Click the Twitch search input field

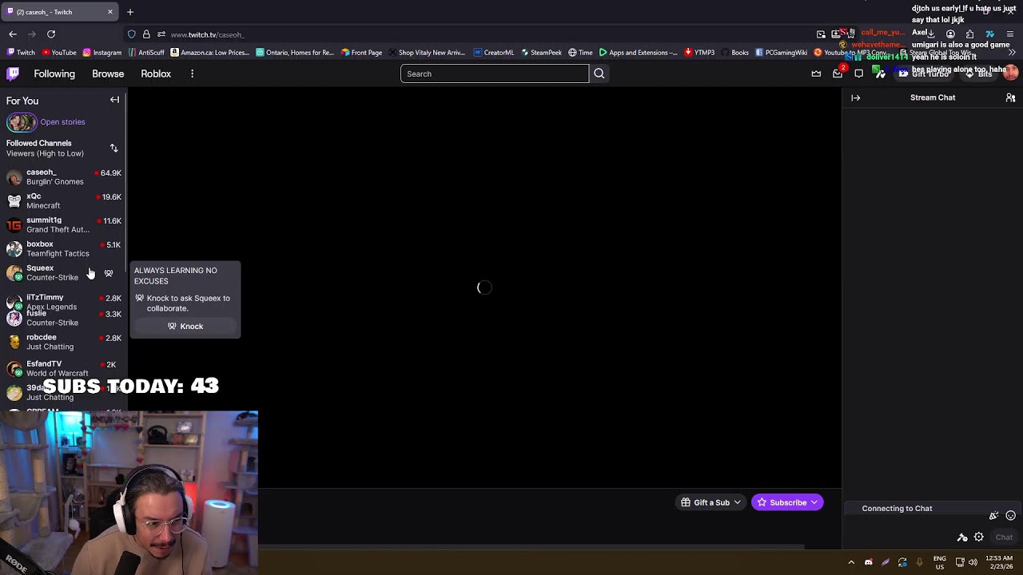tap(495, 73)
